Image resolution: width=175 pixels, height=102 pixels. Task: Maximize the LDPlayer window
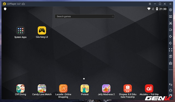[x=160, y=4]
